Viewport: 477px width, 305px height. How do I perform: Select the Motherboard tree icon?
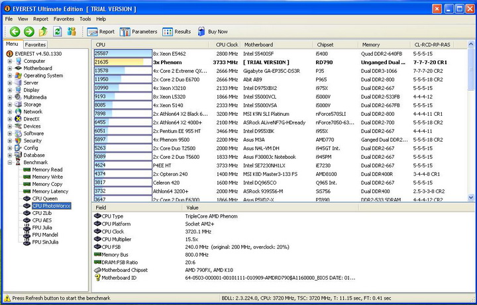click(19, 68)
